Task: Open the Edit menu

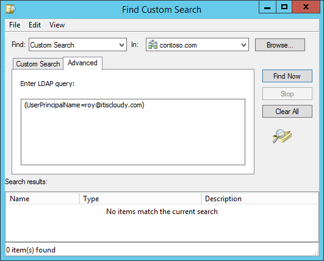Action: tap(35, 25)
